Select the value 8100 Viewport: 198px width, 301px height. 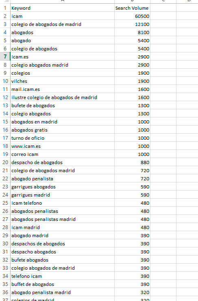pos(132,32)
